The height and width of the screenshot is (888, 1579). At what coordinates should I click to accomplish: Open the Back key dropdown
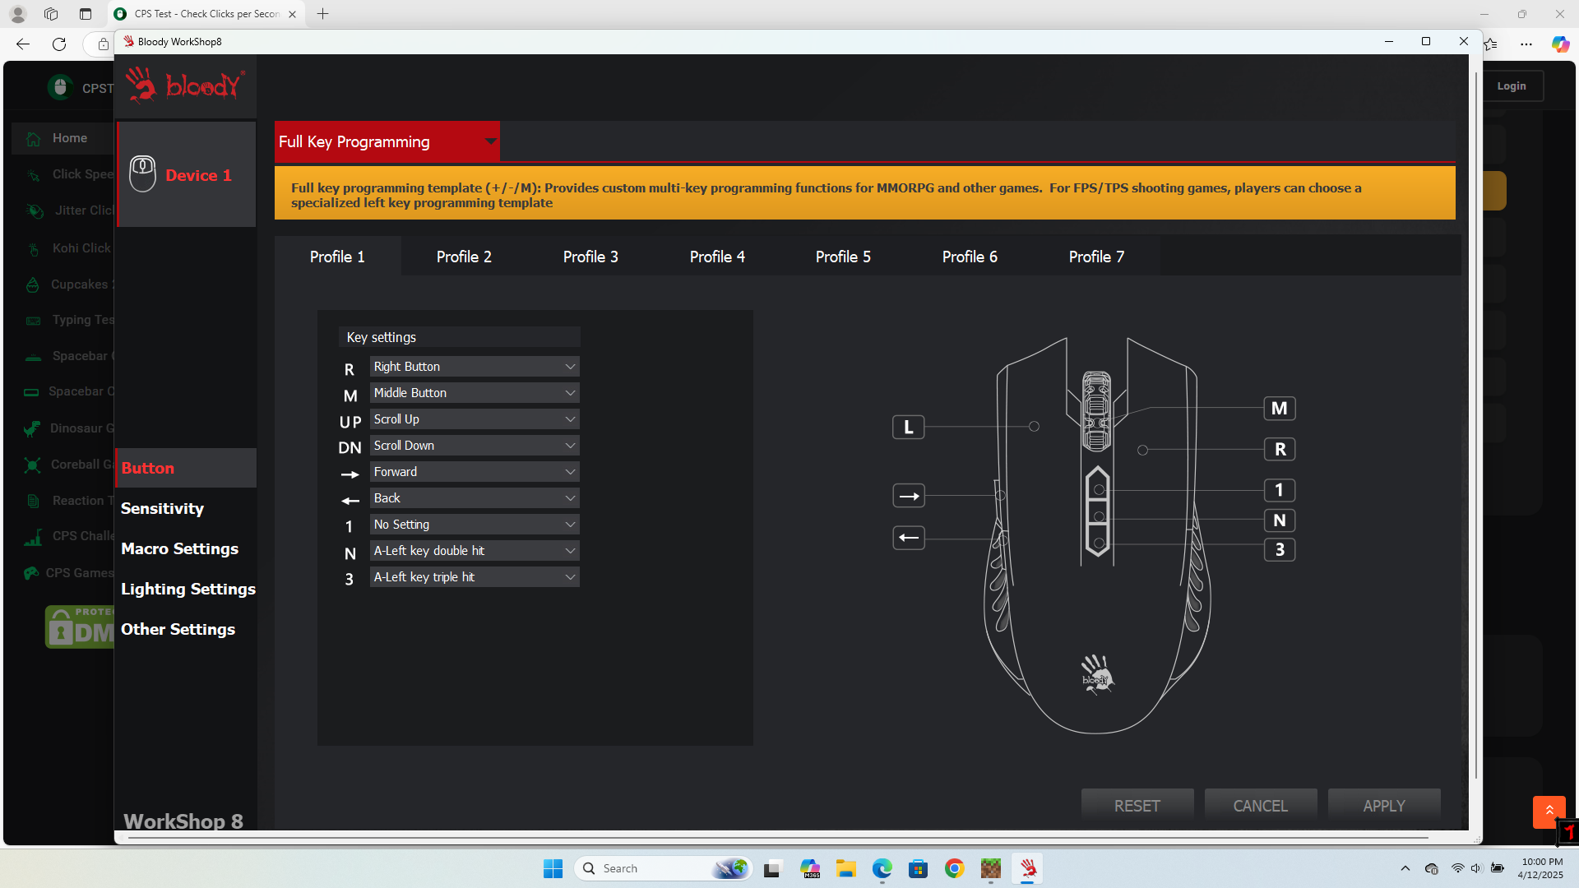tap(475, 498)
